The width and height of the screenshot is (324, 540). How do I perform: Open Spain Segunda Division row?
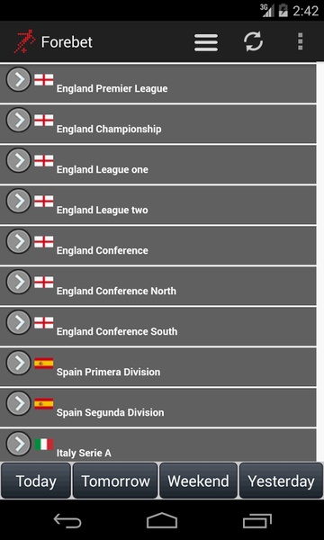158,408
